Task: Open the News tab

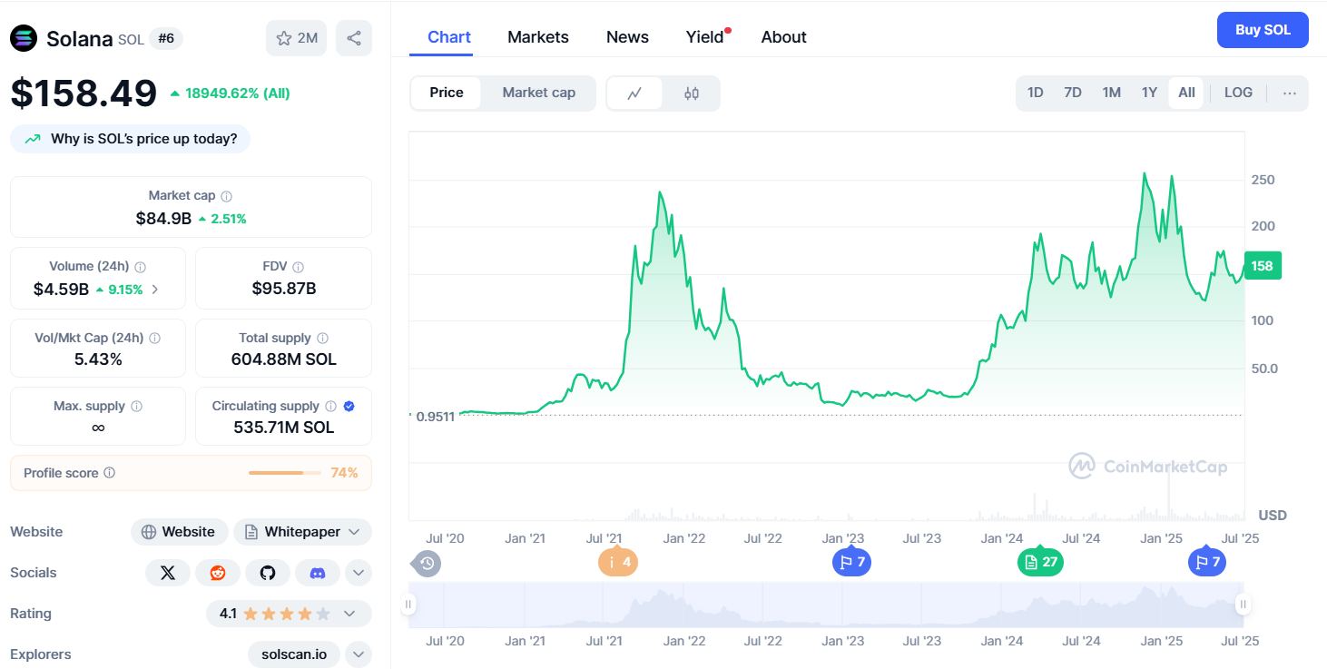Action: tap(627, 37)
